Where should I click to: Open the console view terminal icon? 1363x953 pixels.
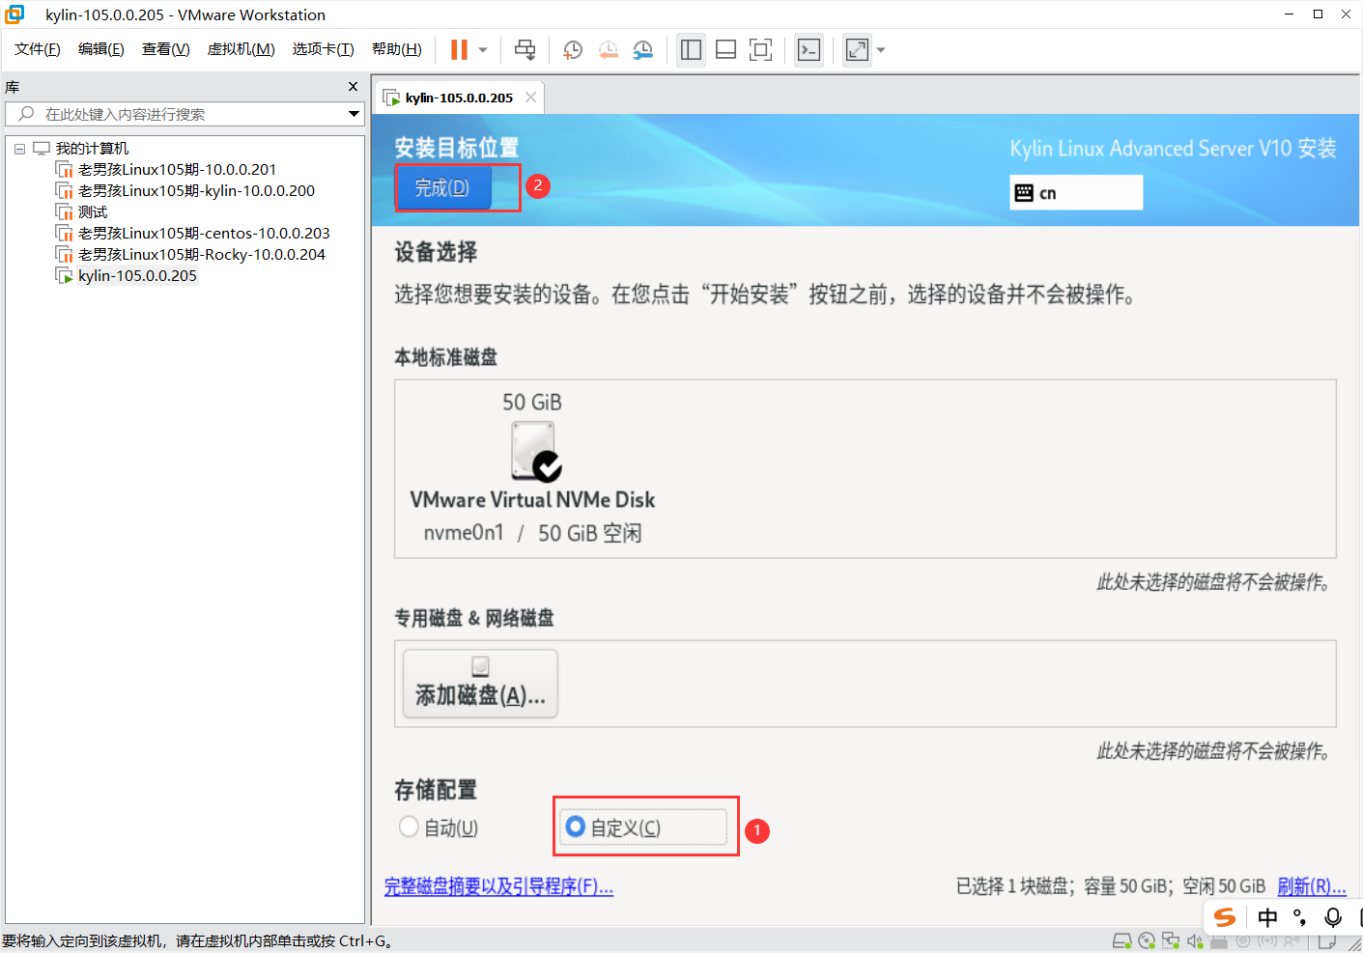click(x=809, y=50)
